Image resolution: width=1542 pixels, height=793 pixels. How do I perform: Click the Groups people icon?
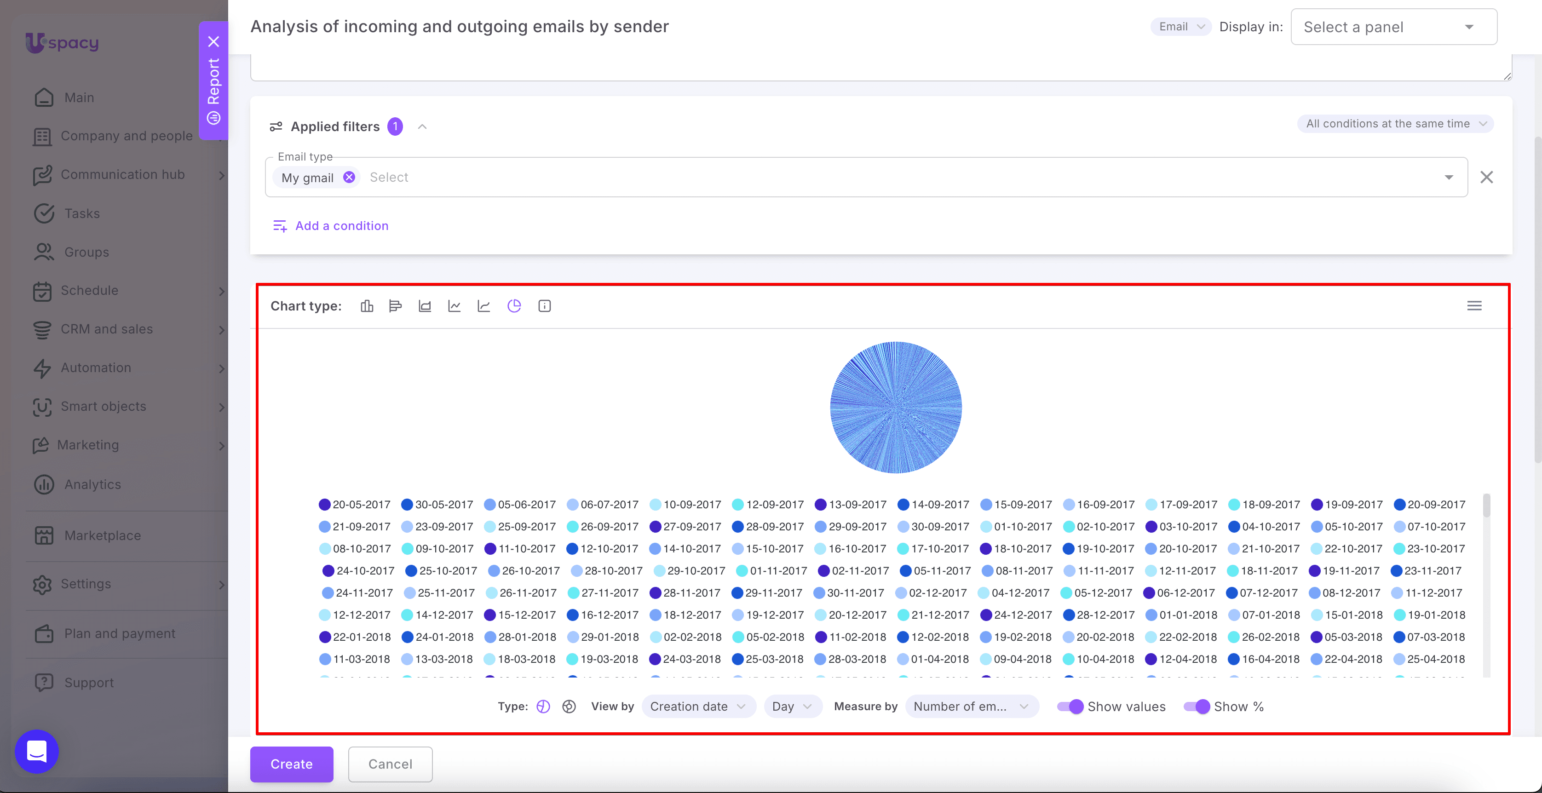[x=44, y=252]
